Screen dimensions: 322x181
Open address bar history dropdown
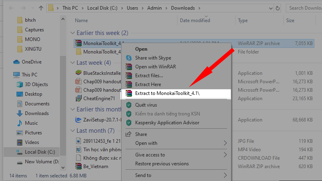pyautogui.click(x=270, y=8)
